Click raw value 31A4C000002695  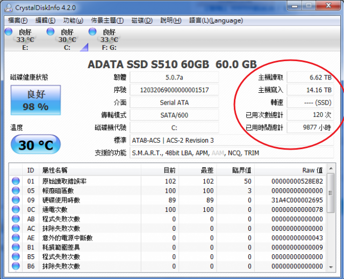[297, 200]
